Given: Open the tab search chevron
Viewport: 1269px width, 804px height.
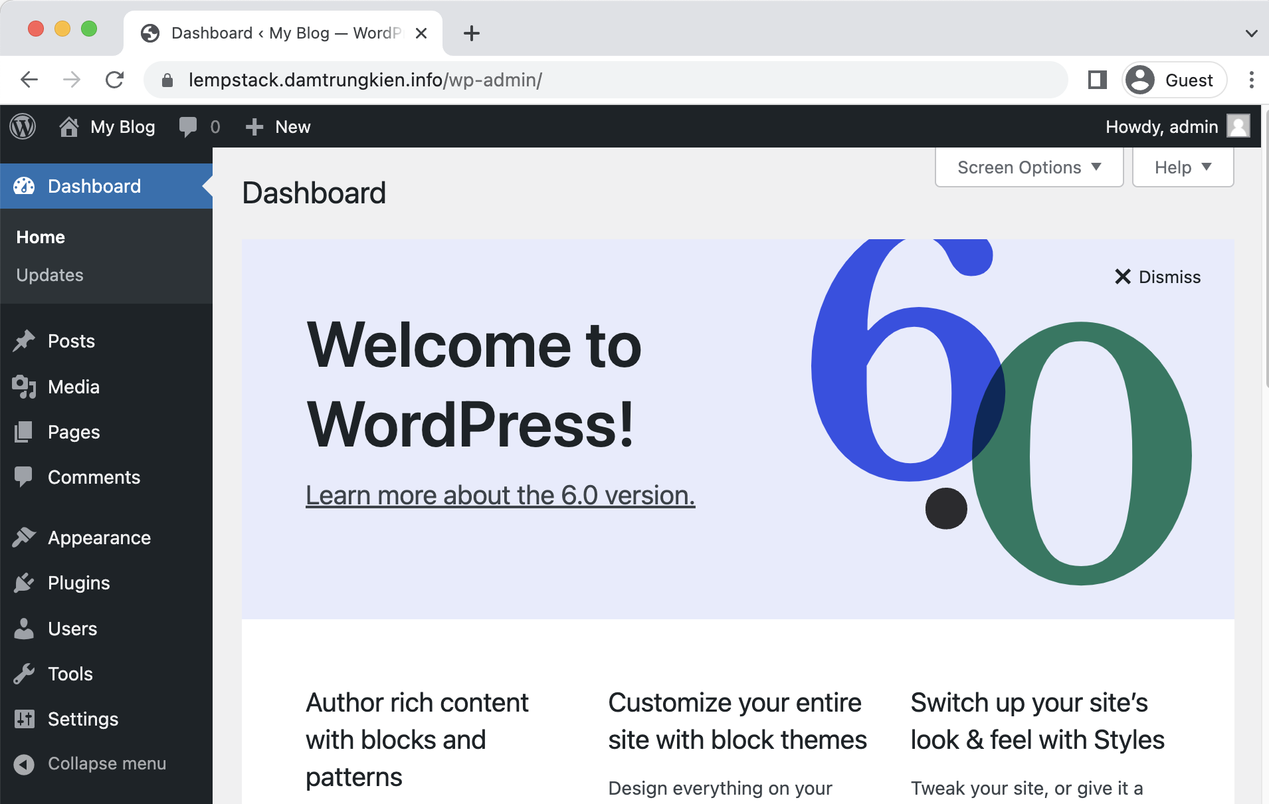Looking at the screenshot, I should tap(1252, 33).
